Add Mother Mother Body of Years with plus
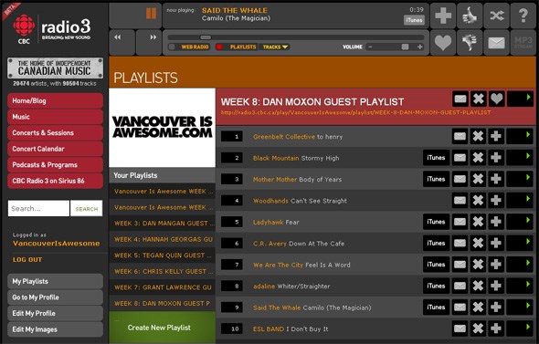 pyautogui.click(x=496, y=179)
